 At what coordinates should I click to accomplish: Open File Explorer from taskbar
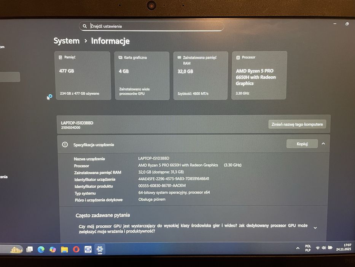point(65,250)
